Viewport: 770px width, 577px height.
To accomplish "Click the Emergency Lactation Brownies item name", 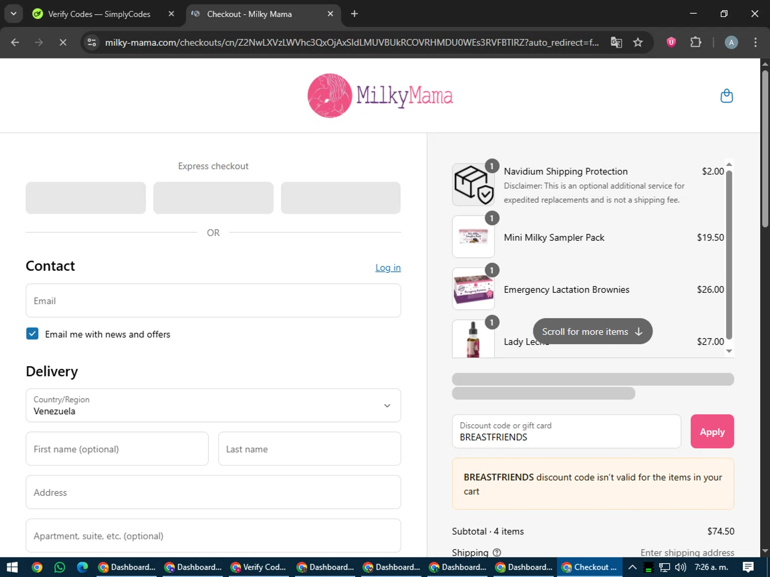I will 566,289.
